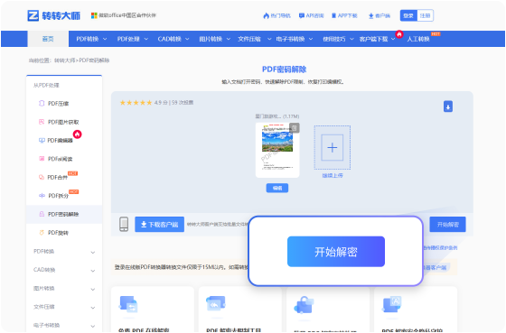
Task: Select PDF压缩 icon in sidebar
Action: click(x=42, y=103)
